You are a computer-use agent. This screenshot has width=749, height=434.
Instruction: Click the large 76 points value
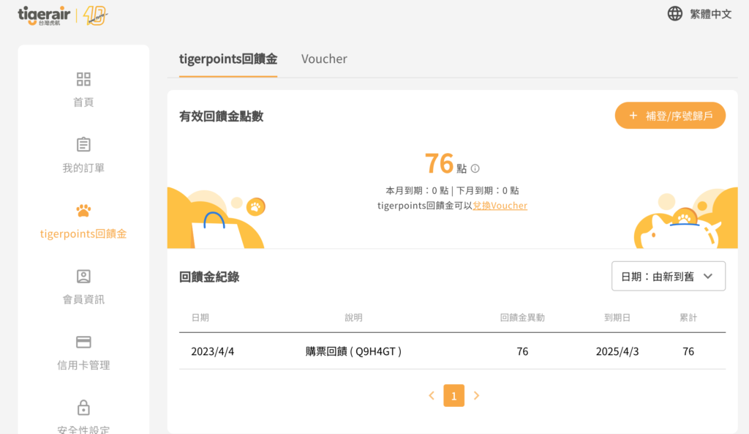click(439, 163)
